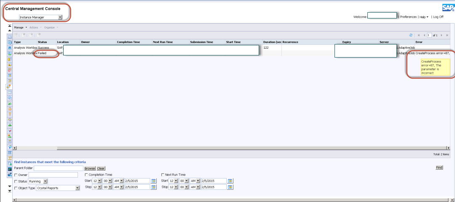The height and width of the screenshot is (202, 455).
Task: Enable the Status filter checkbox
Action: (16, 181)
